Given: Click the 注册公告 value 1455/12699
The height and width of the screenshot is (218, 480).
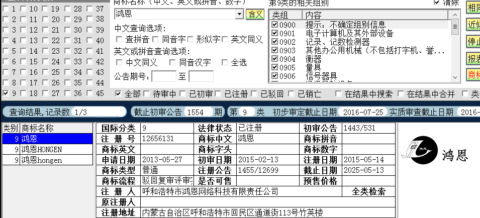Looking at the screenshot, I should [268, 170].
